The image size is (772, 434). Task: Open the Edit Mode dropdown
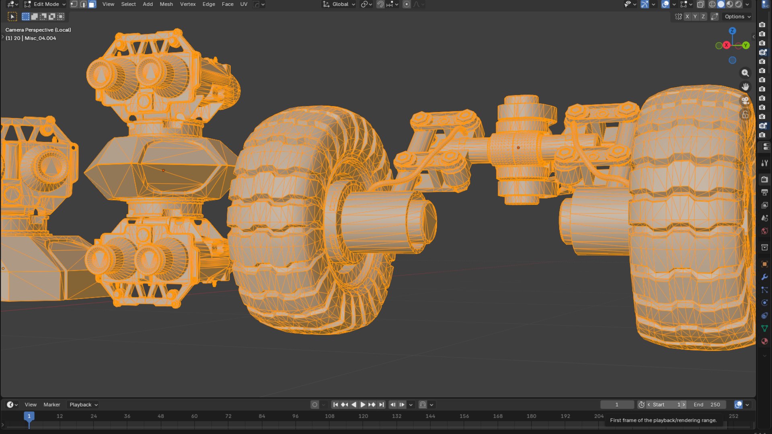[x=45, y=4]
